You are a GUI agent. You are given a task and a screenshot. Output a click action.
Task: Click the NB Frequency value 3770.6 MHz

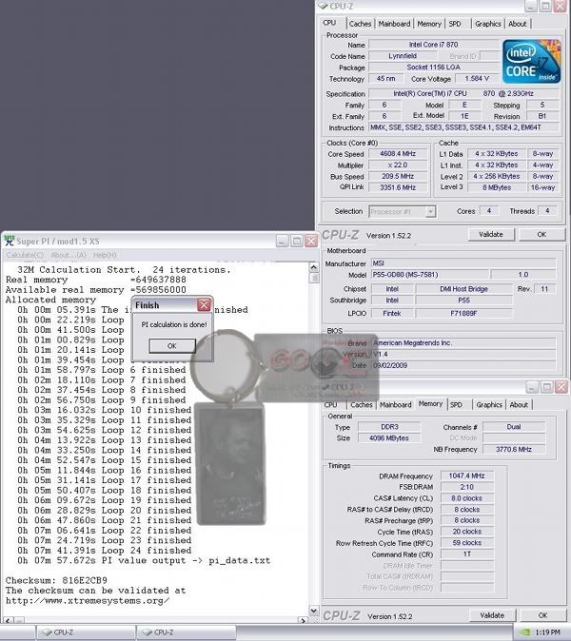pos(514,449)
